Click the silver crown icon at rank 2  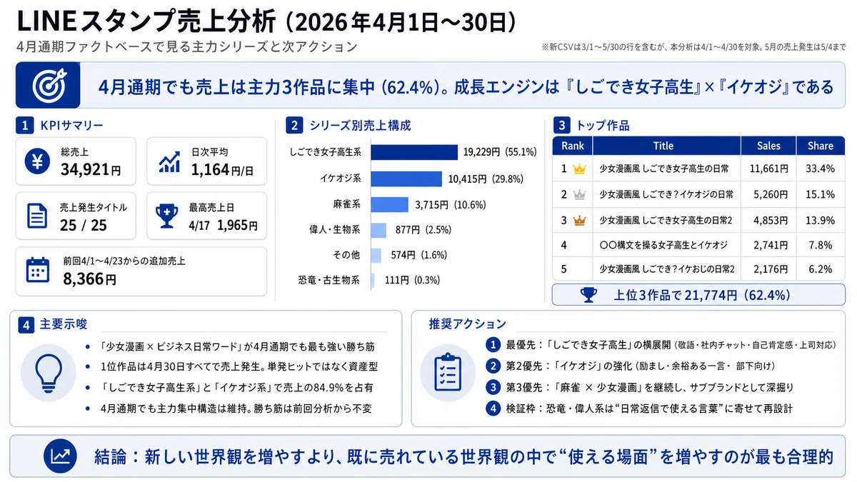pyautogui.click(x=579, y=195)
